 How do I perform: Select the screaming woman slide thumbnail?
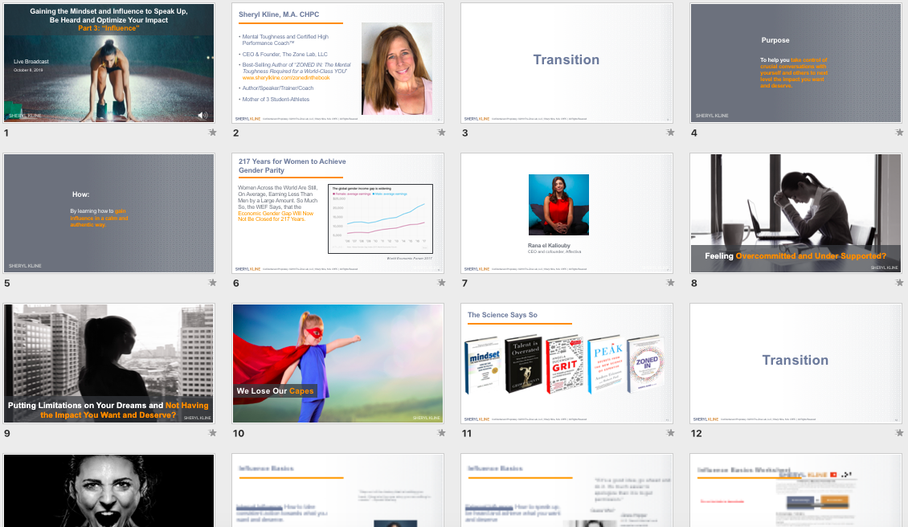[109, 490]
